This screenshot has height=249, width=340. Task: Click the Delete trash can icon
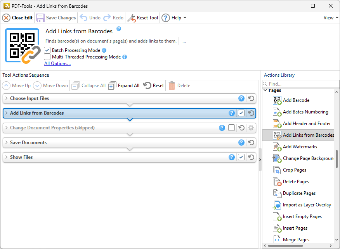click(x=172, y=86)
